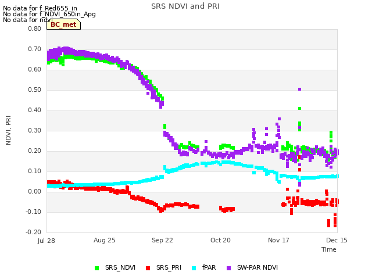
Task: Click the 'No data for ndvi' message
Action: tap(28, 20)
